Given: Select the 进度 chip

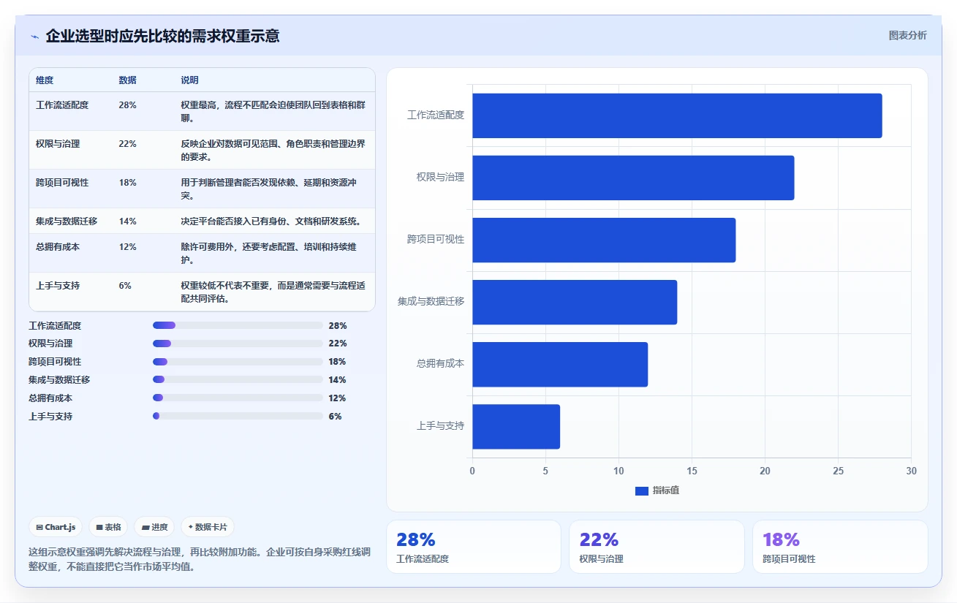Looking at the screenshot, I should (154, 527).
